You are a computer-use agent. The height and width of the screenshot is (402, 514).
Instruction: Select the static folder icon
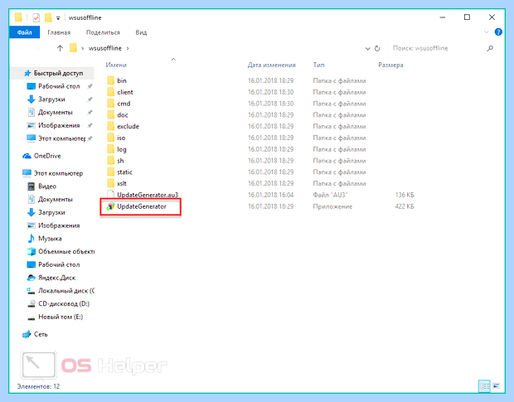(111, 172)
